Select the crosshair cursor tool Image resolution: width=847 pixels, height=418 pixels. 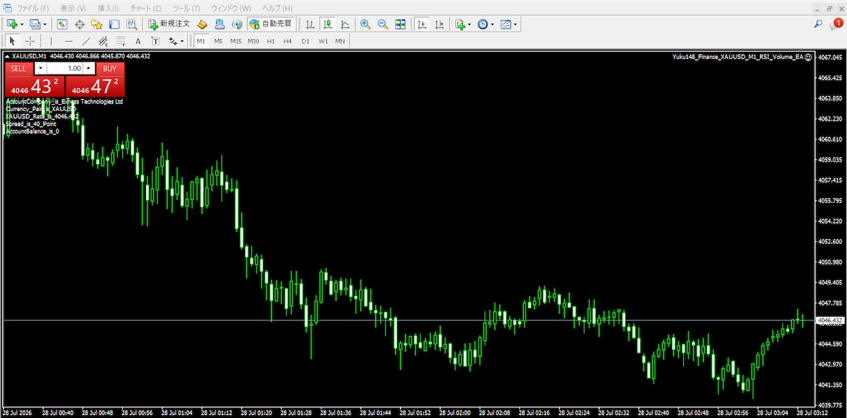point(30,41)
